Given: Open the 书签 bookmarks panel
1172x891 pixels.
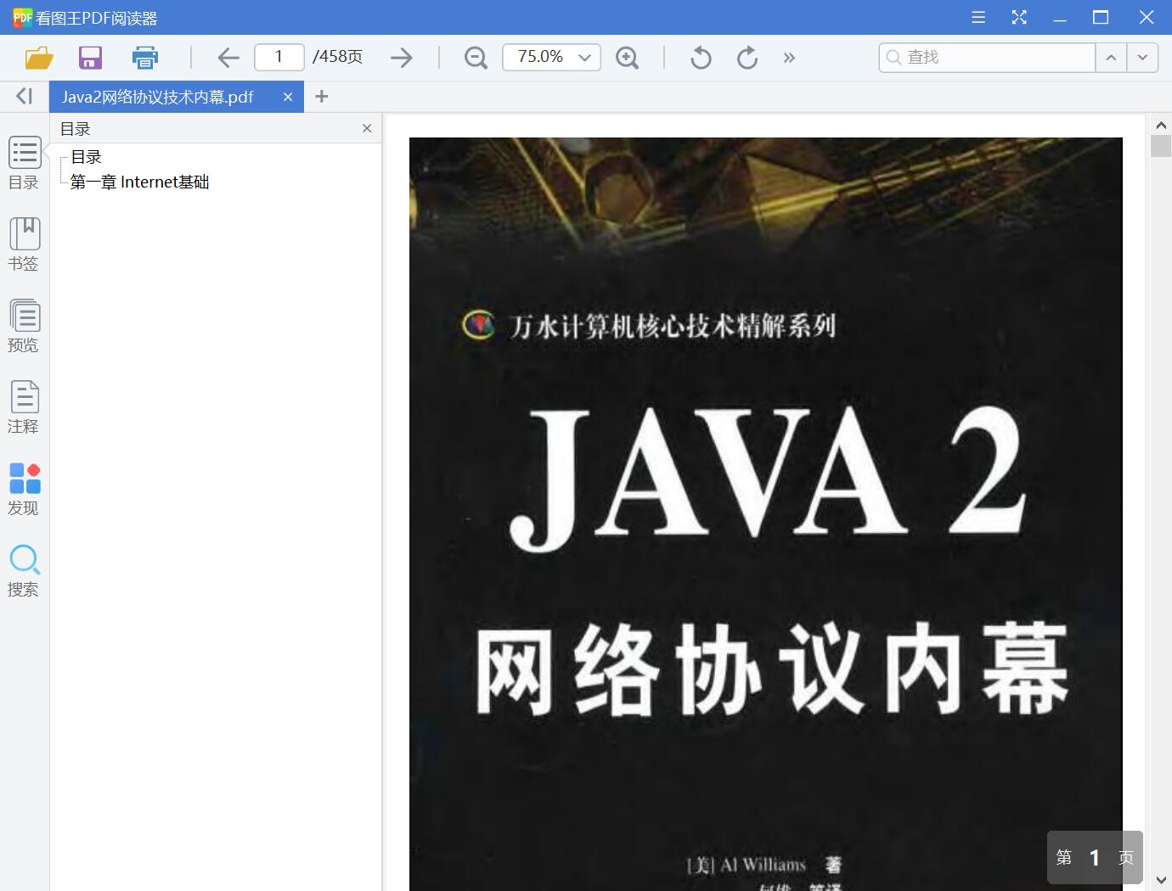Looking at the screenshot, I should click(24, 244).
